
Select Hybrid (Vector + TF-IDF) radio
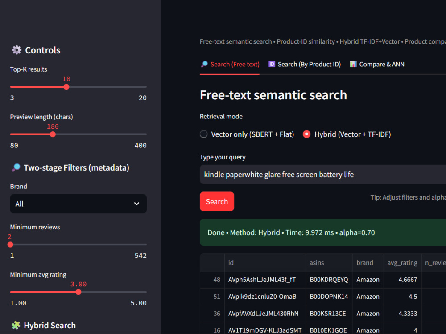[307, 134]
